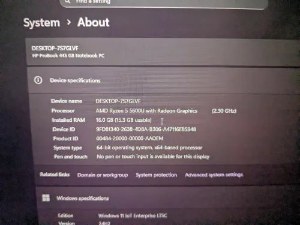
Task: Select 16.0 GB (15.3 GB usable) value
Action: click(x=124, y=120)
